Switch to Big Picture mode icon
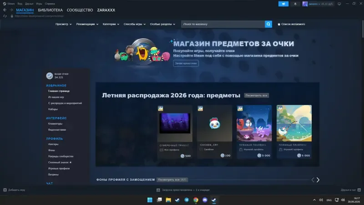The image size is (364, 205). (x=339, y=4)
